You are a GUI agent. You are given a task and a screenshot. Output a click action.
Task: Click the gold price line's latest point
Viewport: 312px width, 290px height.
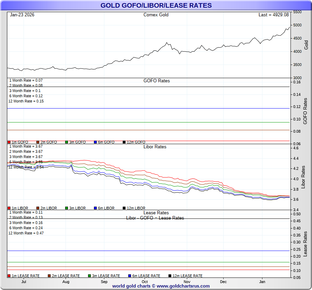click(290, 27)
